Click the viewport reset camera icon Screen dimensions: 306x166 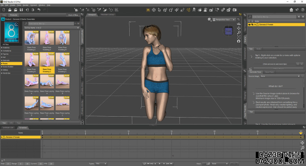coord(239,41)
